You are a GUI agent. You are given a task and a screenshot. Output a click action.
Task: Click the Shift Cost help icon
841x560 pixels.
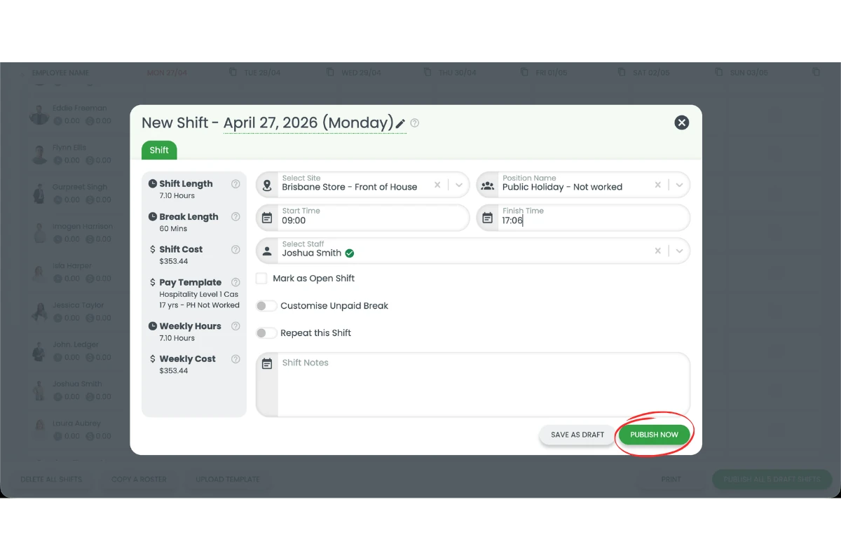coord(235,249)
